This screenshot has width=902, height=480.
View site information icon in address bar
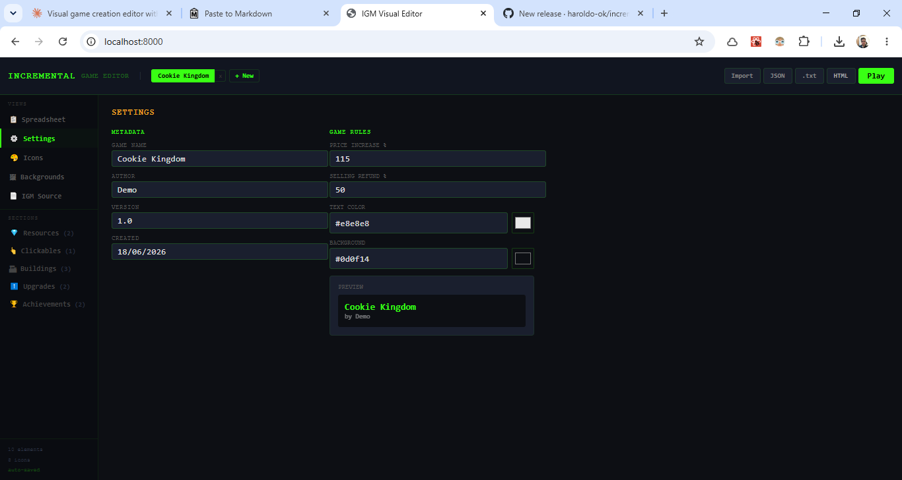[x=92, y=42]
